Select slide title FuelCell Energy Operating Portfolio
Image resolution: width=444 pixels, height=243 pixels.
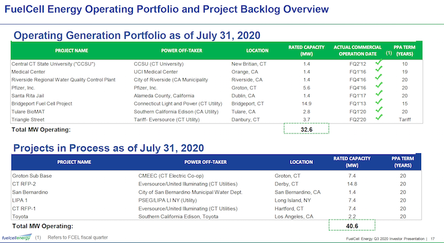pyautogui.click(x=167, y=9)
